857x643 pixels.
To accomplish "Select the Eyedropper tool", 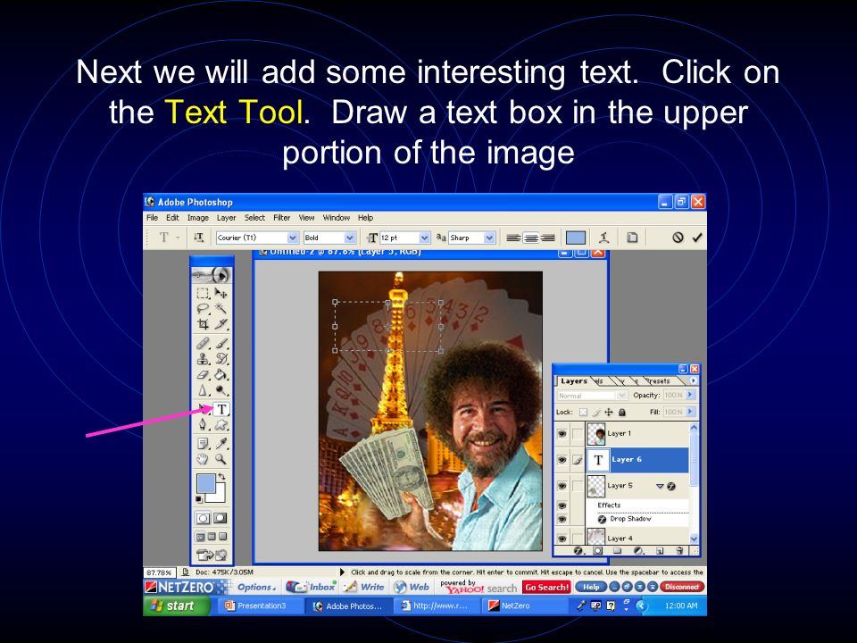I will click(220, 443).
